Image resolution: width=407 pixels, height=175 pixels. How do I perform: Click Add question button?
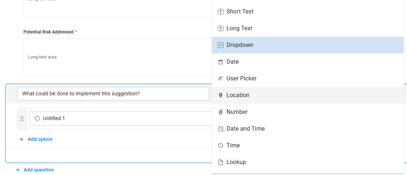38,170
